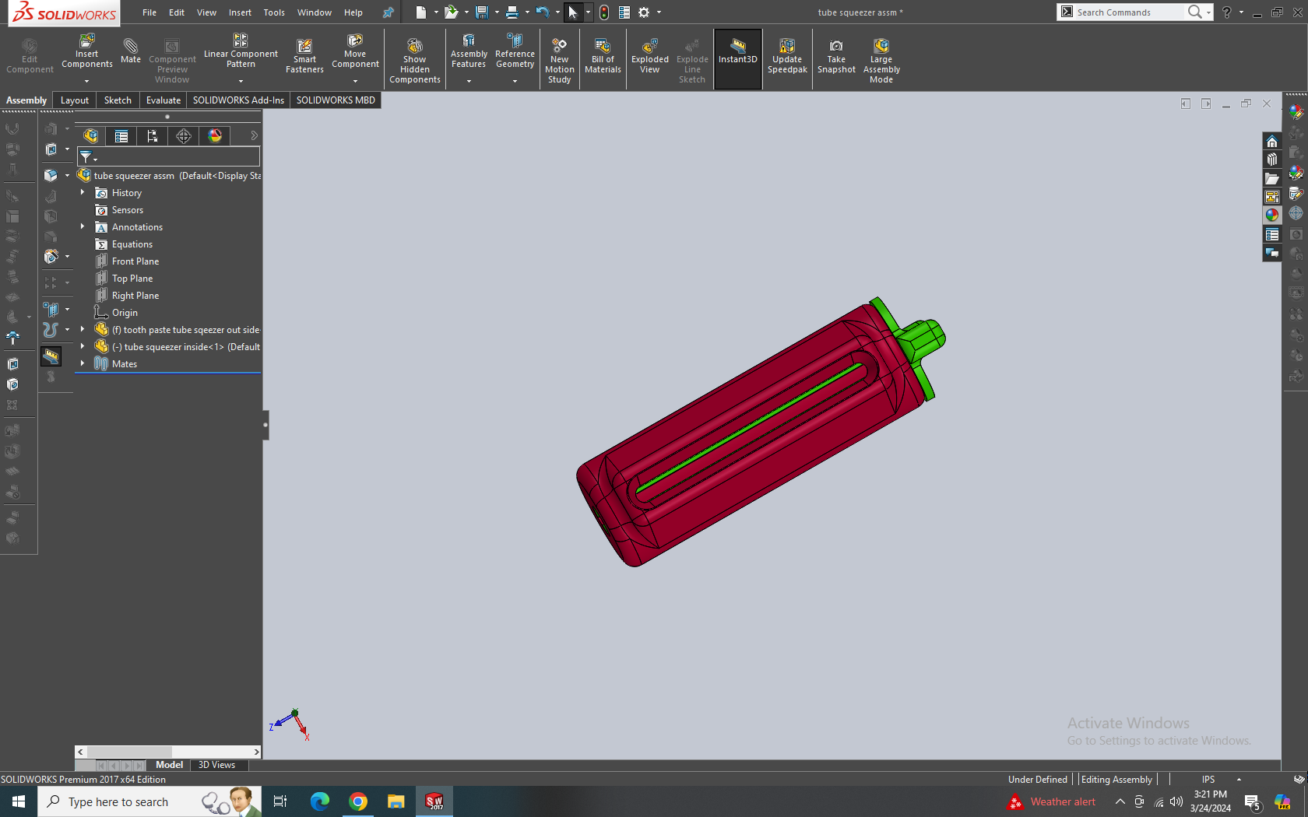The width and height of the screenshot is (1308, 817).
Task: Open Linear Component Pattern tool
Action: [x=241, y=51]
